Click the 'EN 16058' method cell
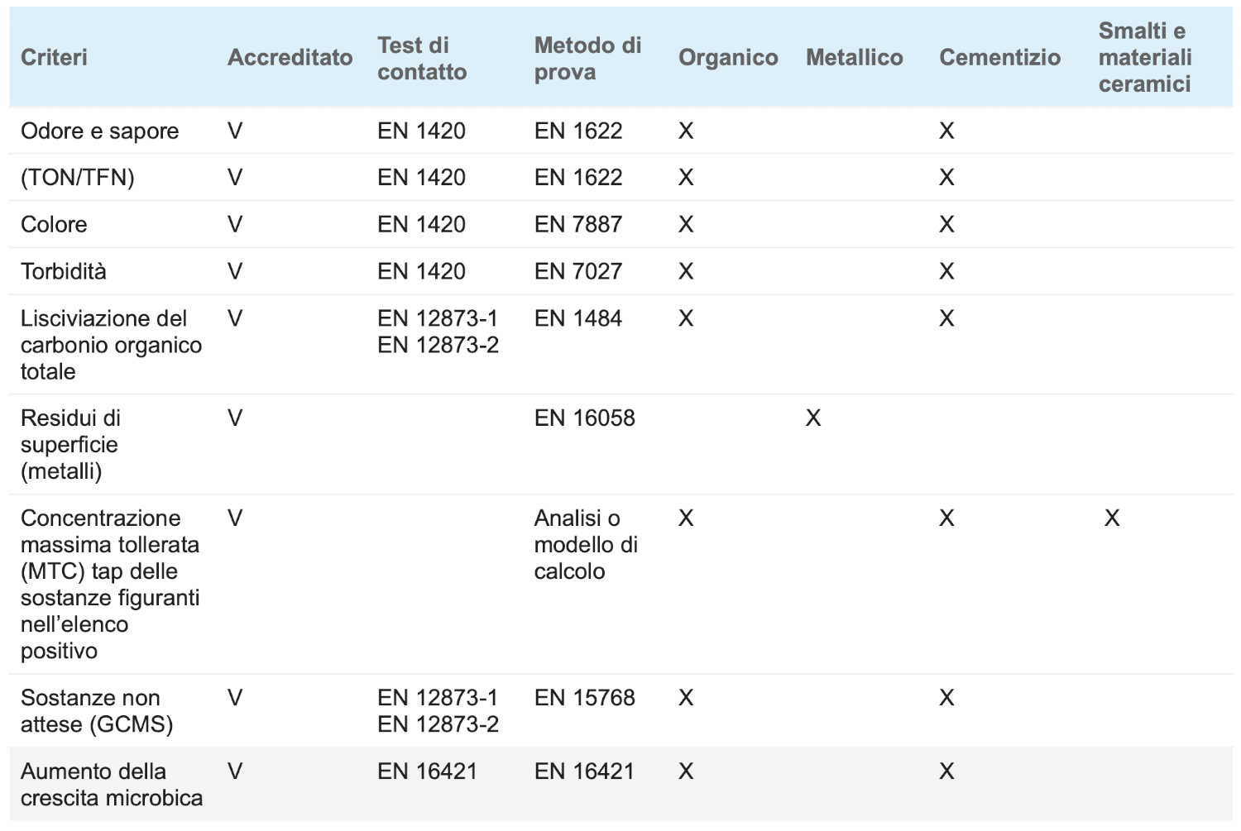The image size is (1241, 831). (584, 418)
